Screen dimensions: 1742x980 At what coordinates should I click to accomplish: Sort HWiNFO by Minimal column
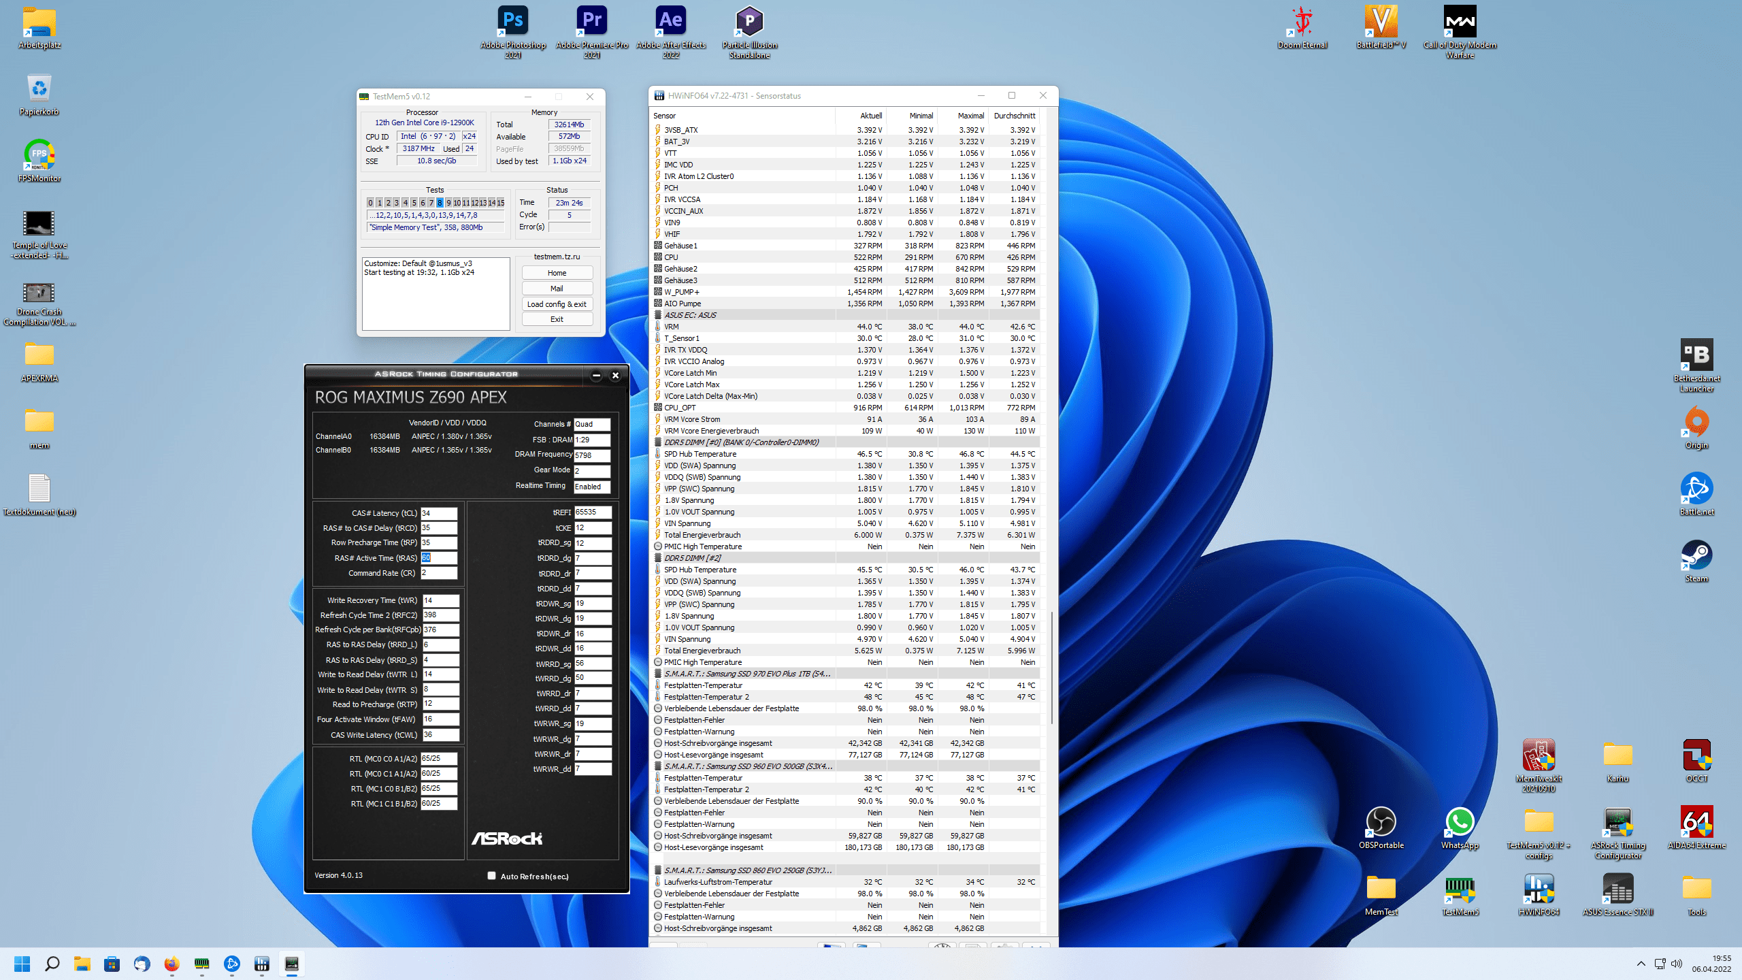912,116
